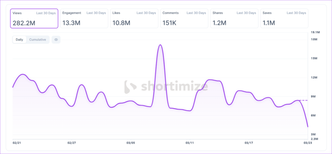Choose the Shares metric card

pyautogui.click(x=234, y=18)
